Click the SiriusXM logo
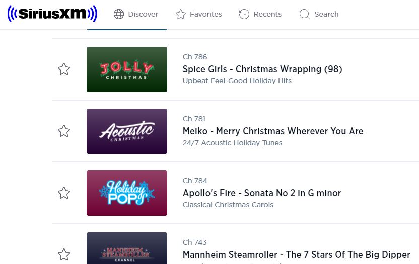This screenshot has width=419, height=264. [52, 14]
